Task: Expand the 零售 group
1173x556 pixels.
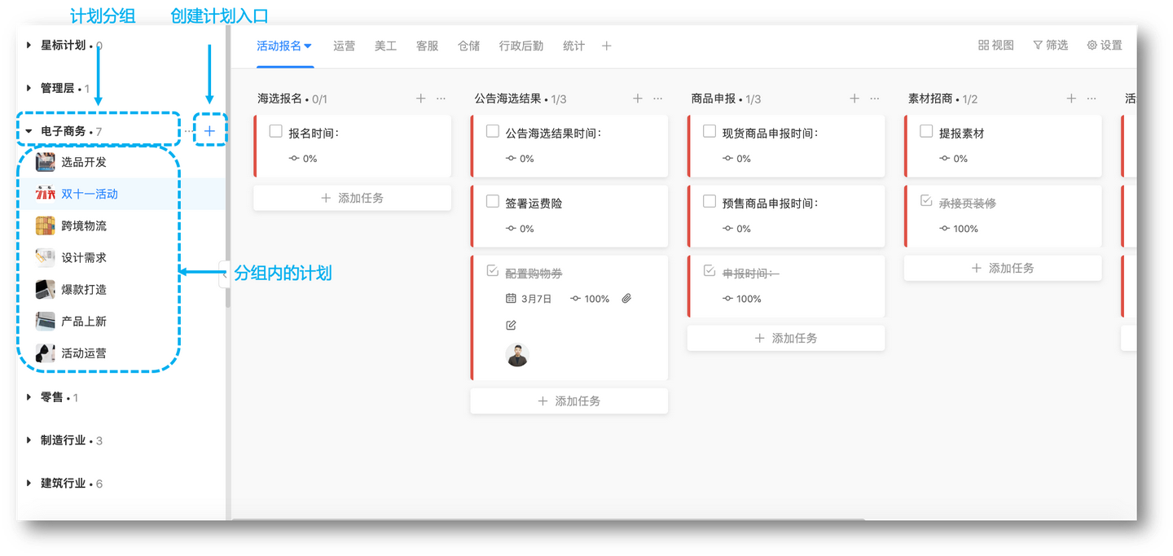Action: pos(29,397)
